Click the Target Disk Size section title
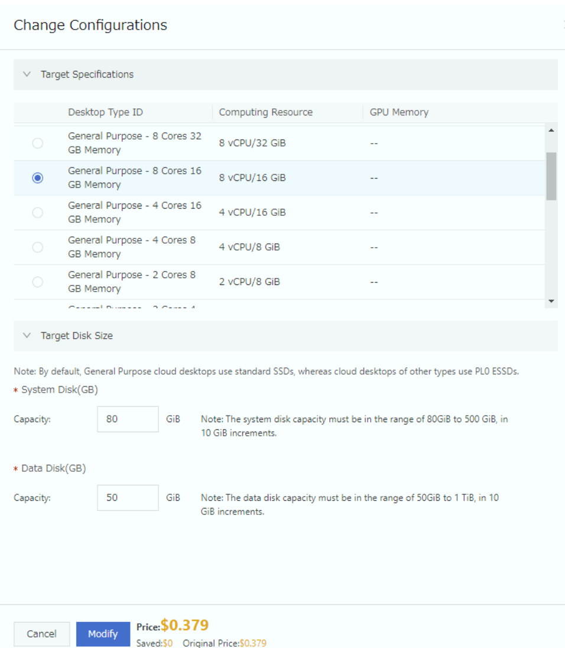Screen dimensions: 565x648 click(77, 336)
